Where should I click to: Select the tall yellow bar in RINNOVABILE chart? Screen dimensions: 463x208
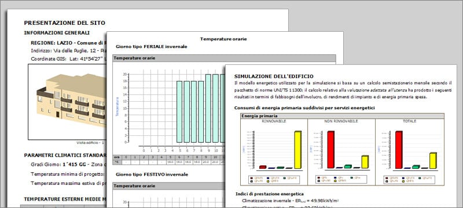pos(298,150)
